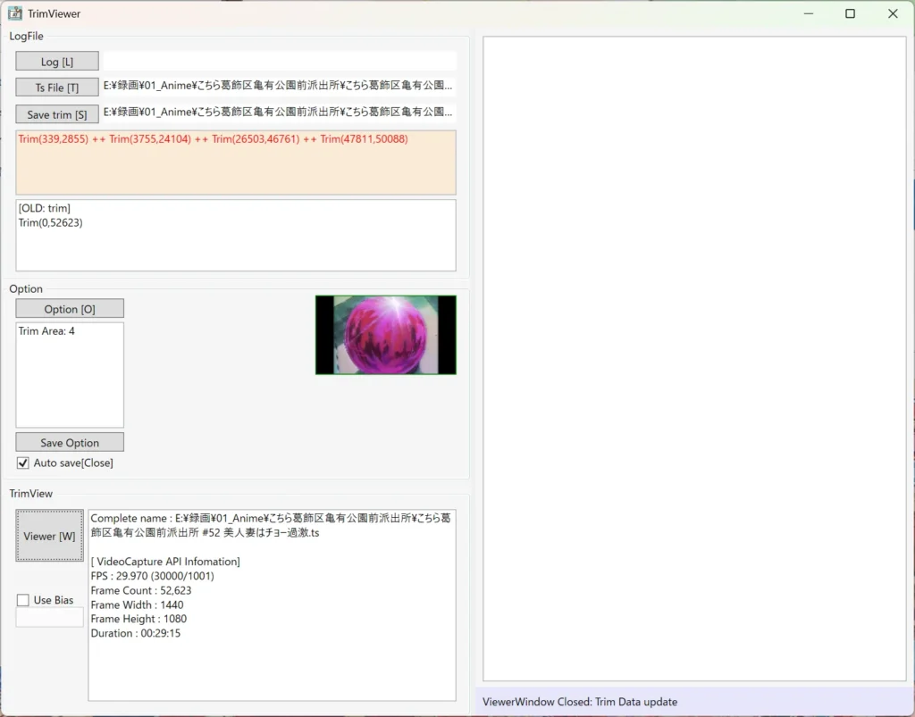Open the Ts File [T] selector
Screen dimensions: 915x717
tap(57, 88)
